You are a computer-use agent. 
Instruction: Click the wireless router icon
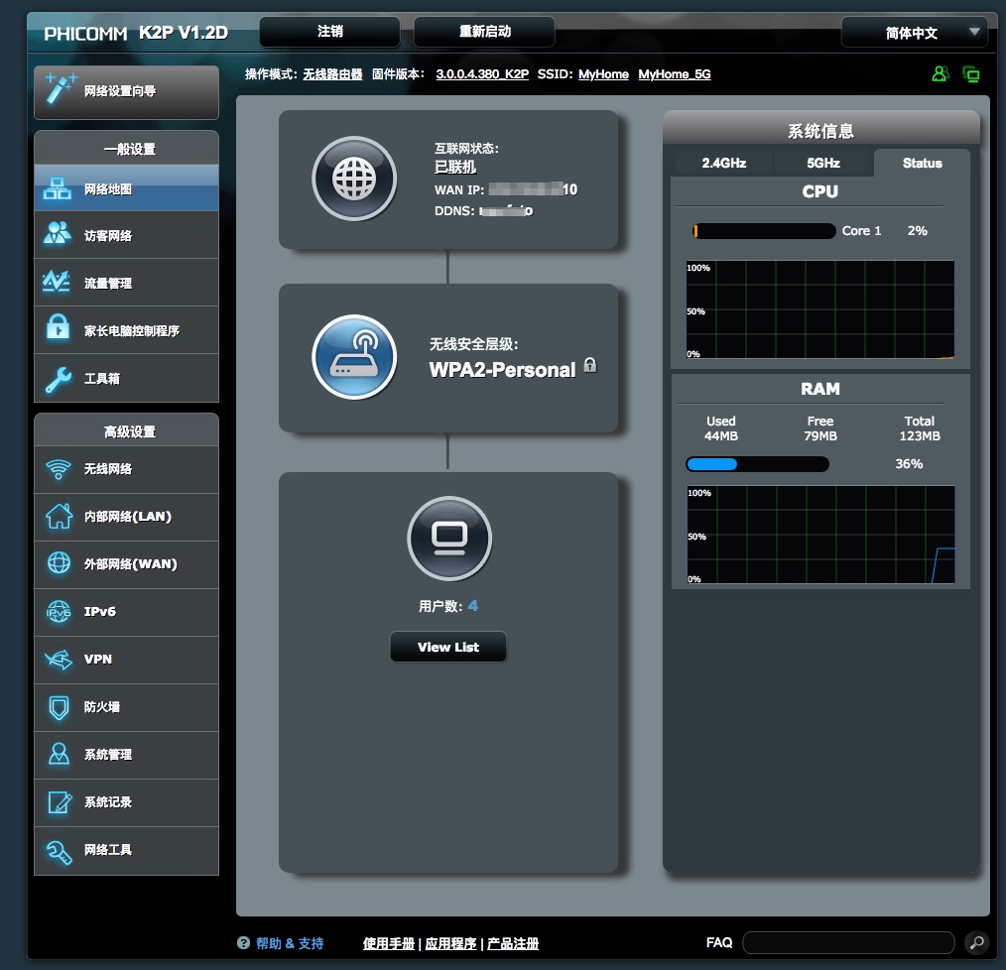[x=354, y=357]
